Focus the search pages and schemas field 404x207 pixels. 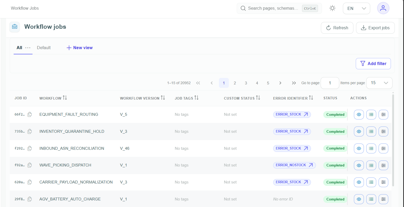[279, 8]
